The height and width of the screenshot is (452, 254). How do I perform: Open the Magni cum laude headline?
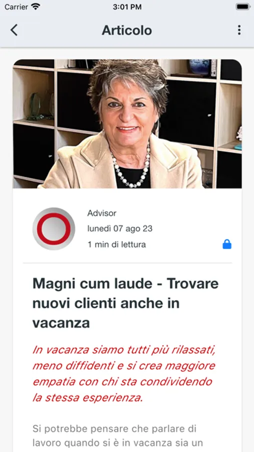(125, 303)
